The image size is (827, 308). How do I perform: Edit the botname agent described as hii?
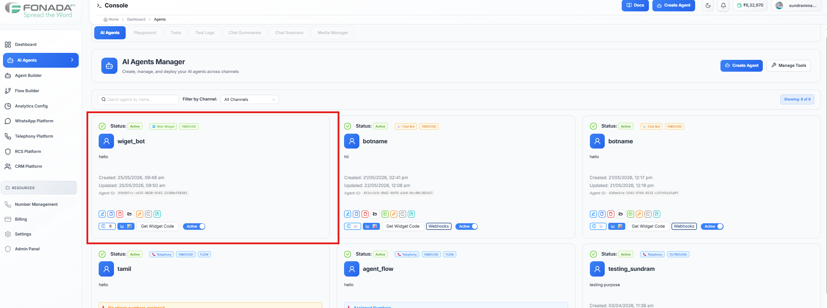[348, 214]
